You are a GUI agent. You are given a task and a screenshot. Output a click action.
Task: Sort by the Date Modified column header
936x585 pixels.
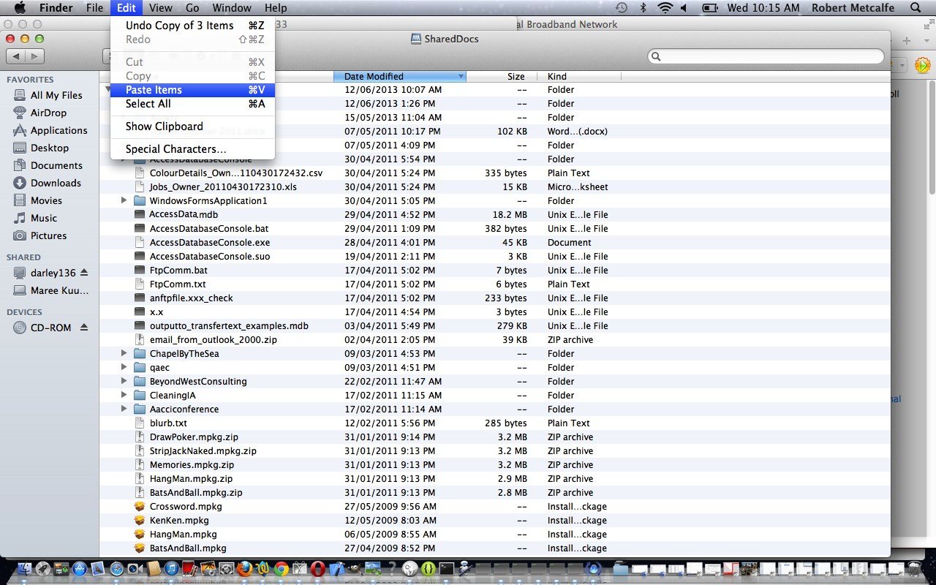[x=399, y=76]
